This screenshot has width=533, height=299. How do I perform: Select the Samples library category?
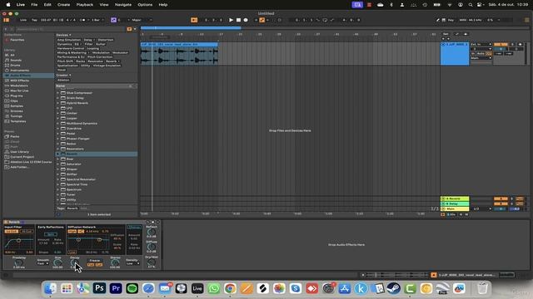coord(17,106)
